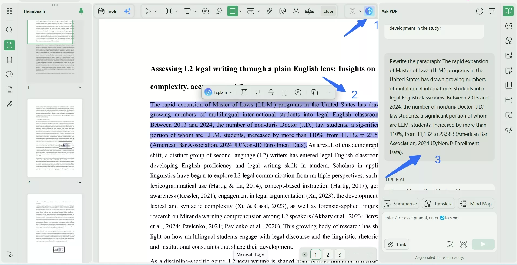Toggle the Think mode button
Viewport: 517px width, 265px height.
397,244
